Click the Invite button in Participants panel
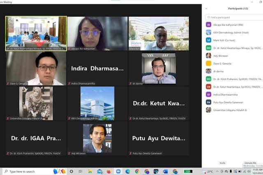 pos(223,163)
